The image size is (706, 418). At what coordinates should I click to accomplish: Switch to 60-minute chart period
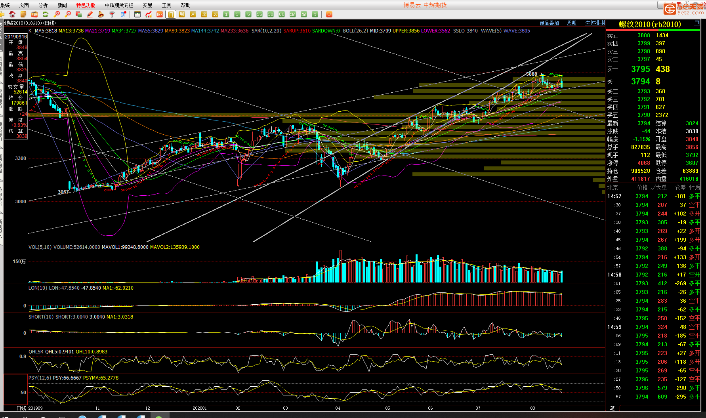tap(282, 14)
